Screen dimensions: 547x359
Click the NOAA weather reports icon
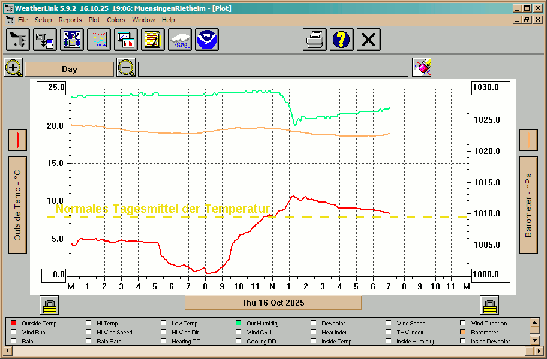207,40
